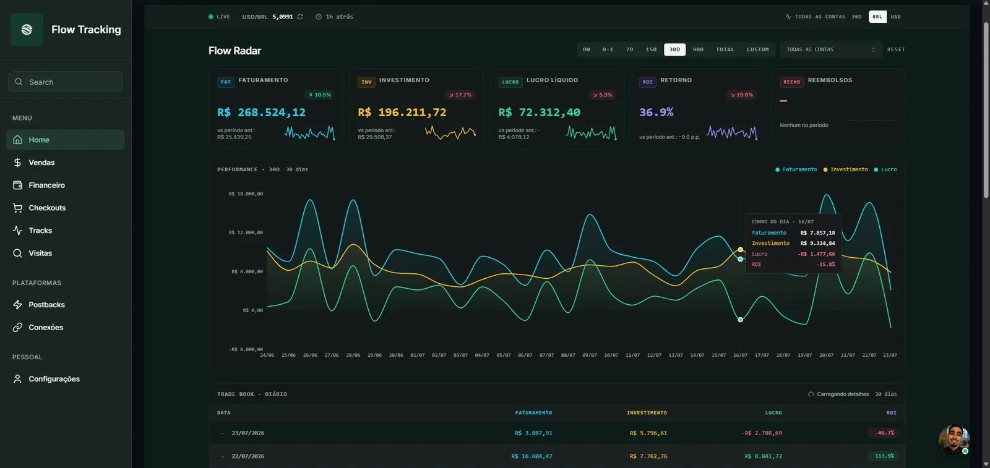990x468 pixels.
Task: Click the Lucro data point on 16/07
Action: tap(740, 320)
